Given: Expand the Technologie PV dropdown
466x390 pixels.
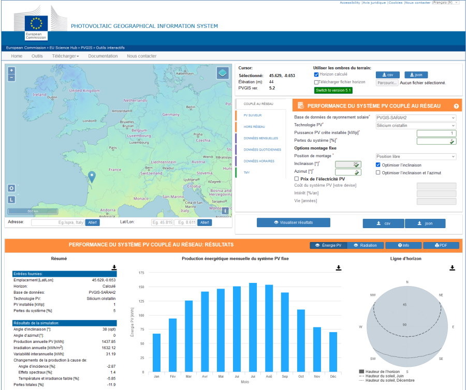Looking at the screenshot, I should pyautogui.click(x=416, y=125).
